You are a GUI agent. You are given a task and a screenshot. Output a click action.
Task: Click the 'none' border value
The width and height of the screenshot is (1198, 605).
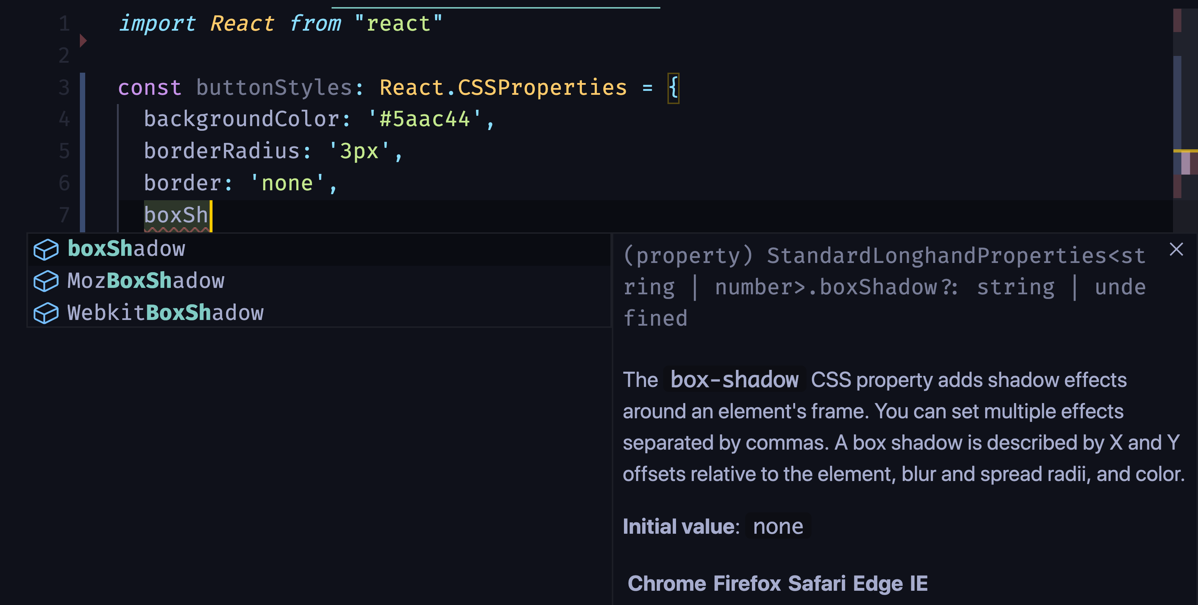(x=287, y=183)
